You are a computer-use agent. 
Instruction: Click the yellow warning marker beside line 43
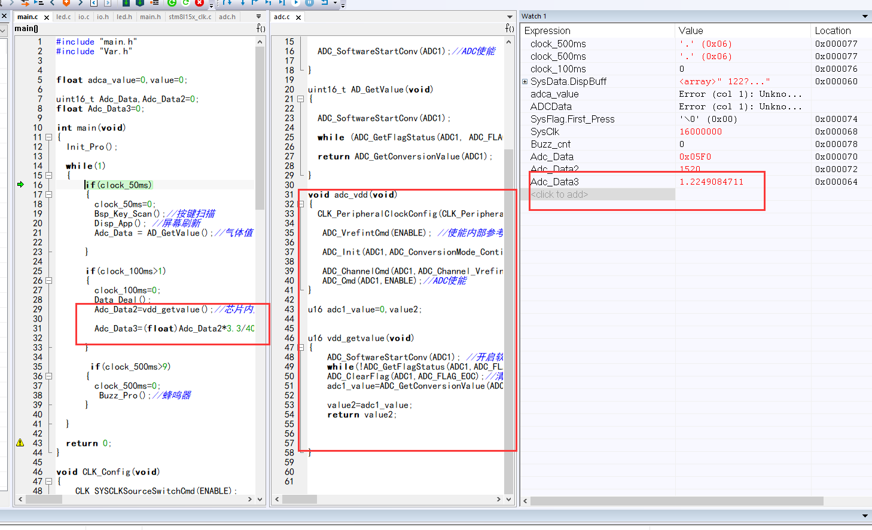click(20, 442)
